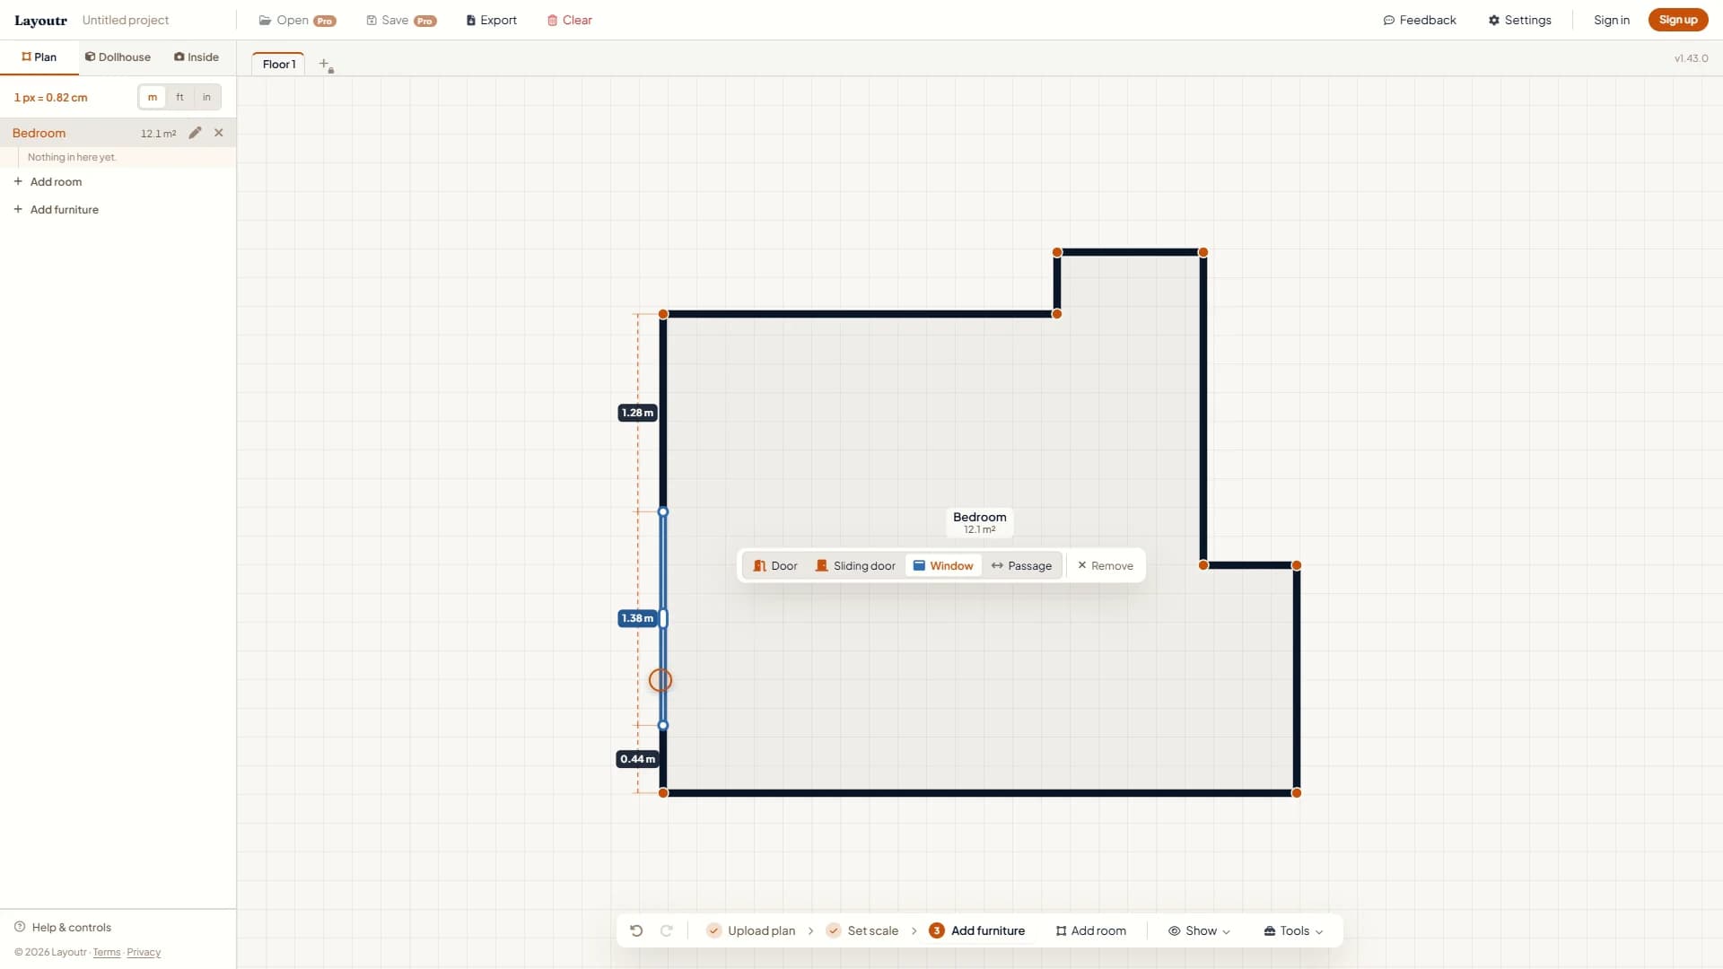Screen dimensions: 1723x969
Task: Switch to the Dollhouse view tab
Action: pyautogui.click(x=118, y=57)
